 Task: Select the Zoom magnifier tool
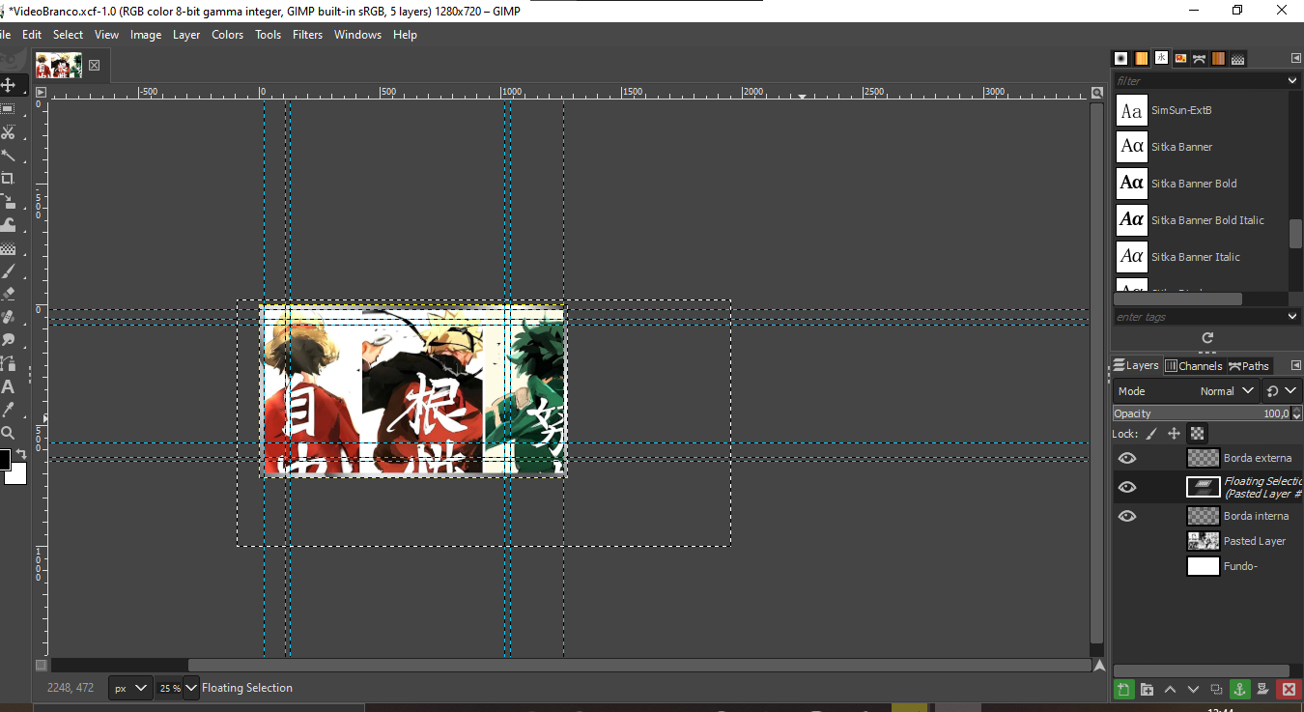[x=8, y=433]
